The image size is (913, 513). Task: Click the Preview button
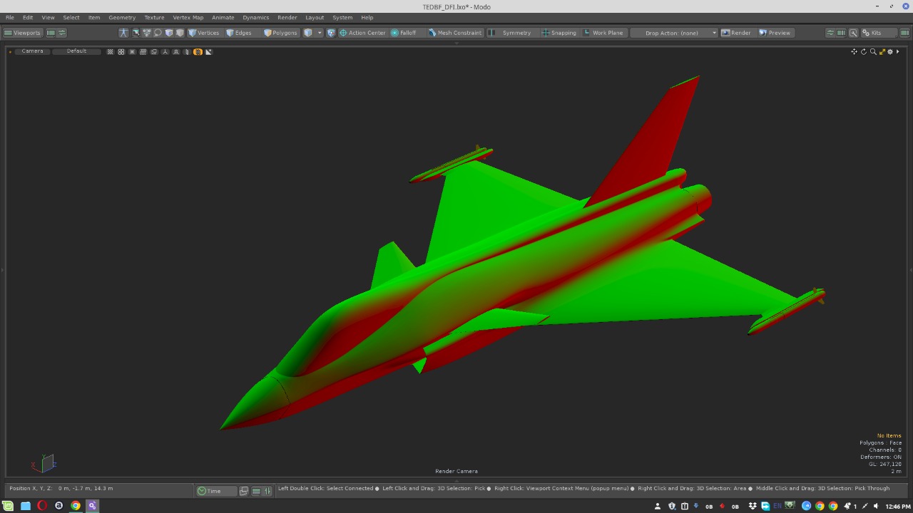tap(775, 33)
